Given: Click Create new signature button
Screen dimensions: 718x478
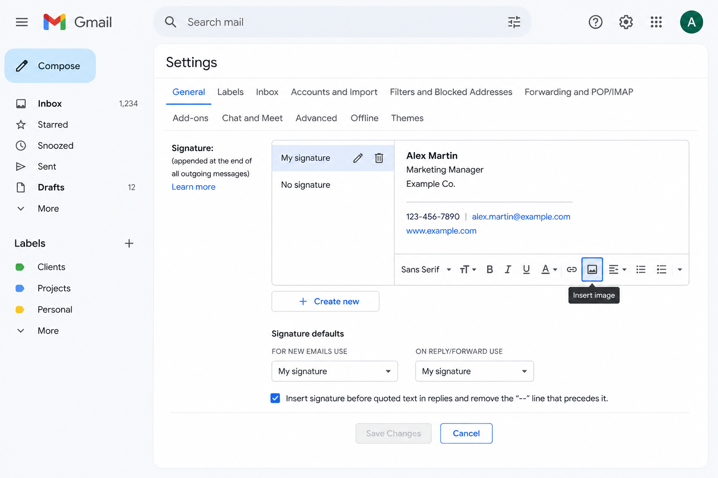Looking at the screenshot, I should pyautogui.click(x=325, y=302).
